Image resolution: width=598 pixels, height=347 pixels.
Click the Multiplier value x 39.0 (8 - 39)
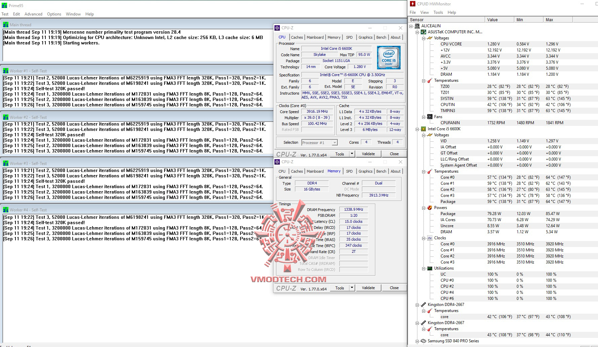tap(317, 117)
